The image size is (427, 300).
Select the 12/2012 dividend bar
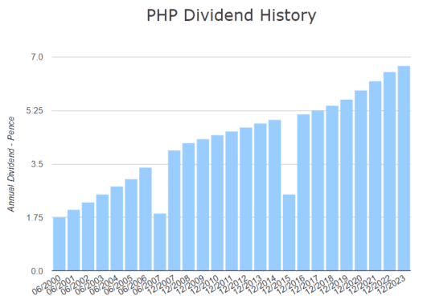246,199
